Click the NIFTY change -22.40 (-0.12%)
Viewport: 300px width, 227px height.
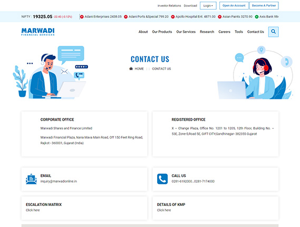coord(63,17)
